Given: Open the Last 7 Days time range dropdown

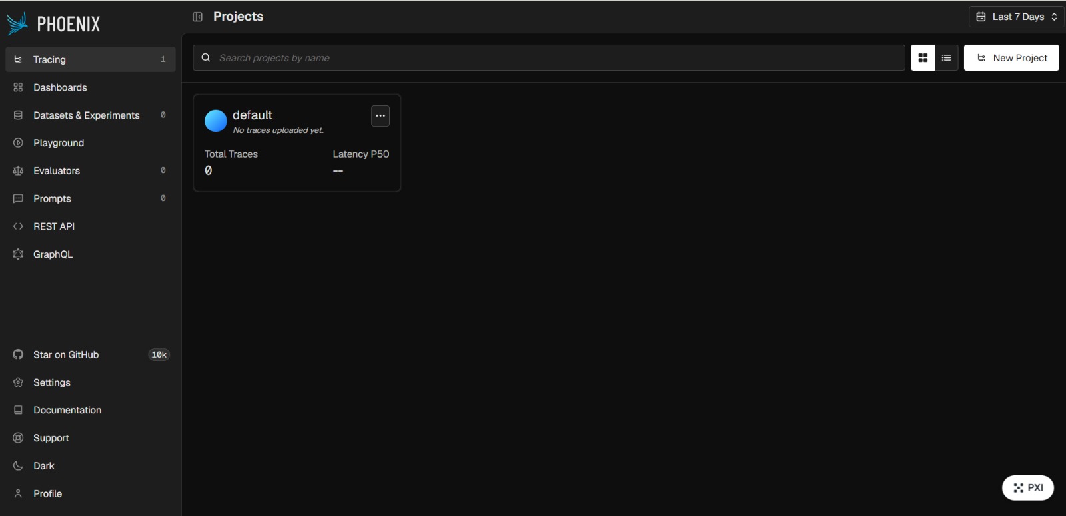Looking at the screenshot, I should (1016, 17).
